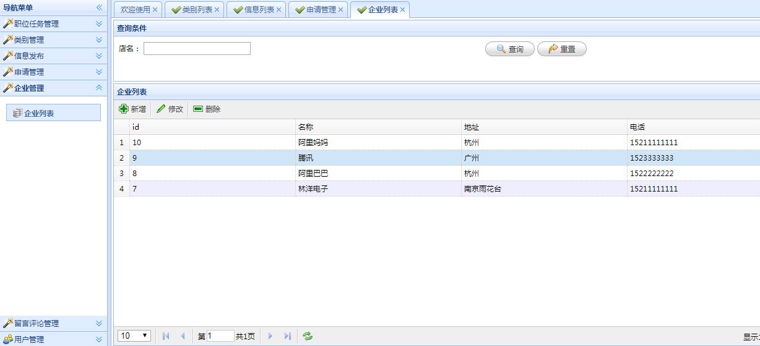Click the id cell with value 7
Image resolution: width=760 pixels, height=346 pixels.
coord(212,188)
